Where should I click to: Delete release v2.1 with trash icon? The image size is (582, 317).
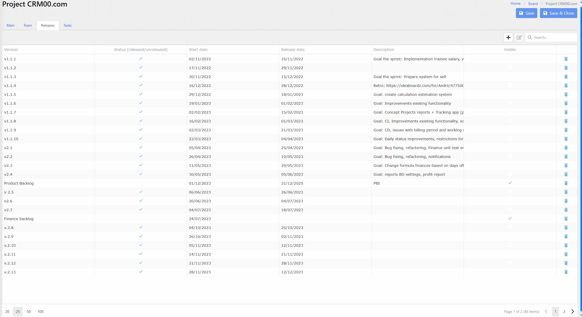(566, 148)
